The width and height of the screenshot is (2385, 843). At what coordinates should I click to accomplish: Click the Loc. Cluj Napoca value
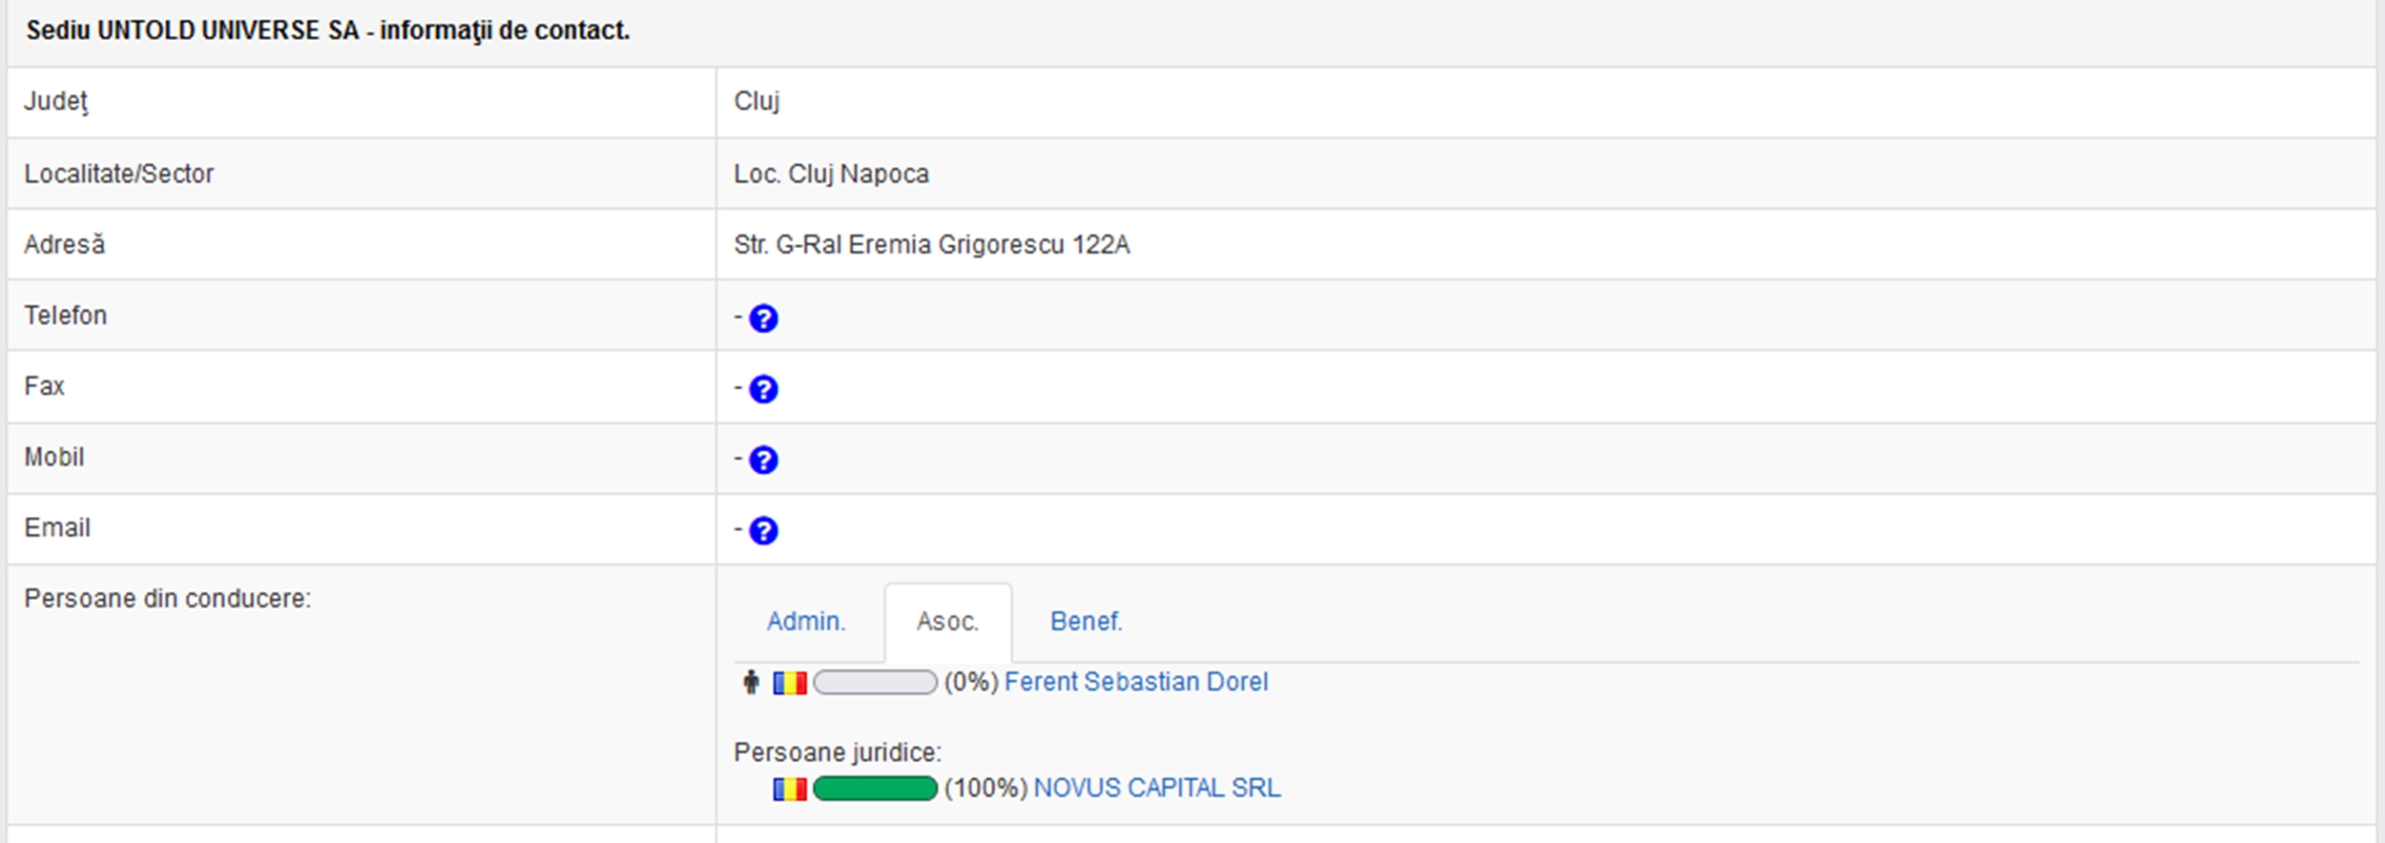pyautogui.click(x=831, y=174)
